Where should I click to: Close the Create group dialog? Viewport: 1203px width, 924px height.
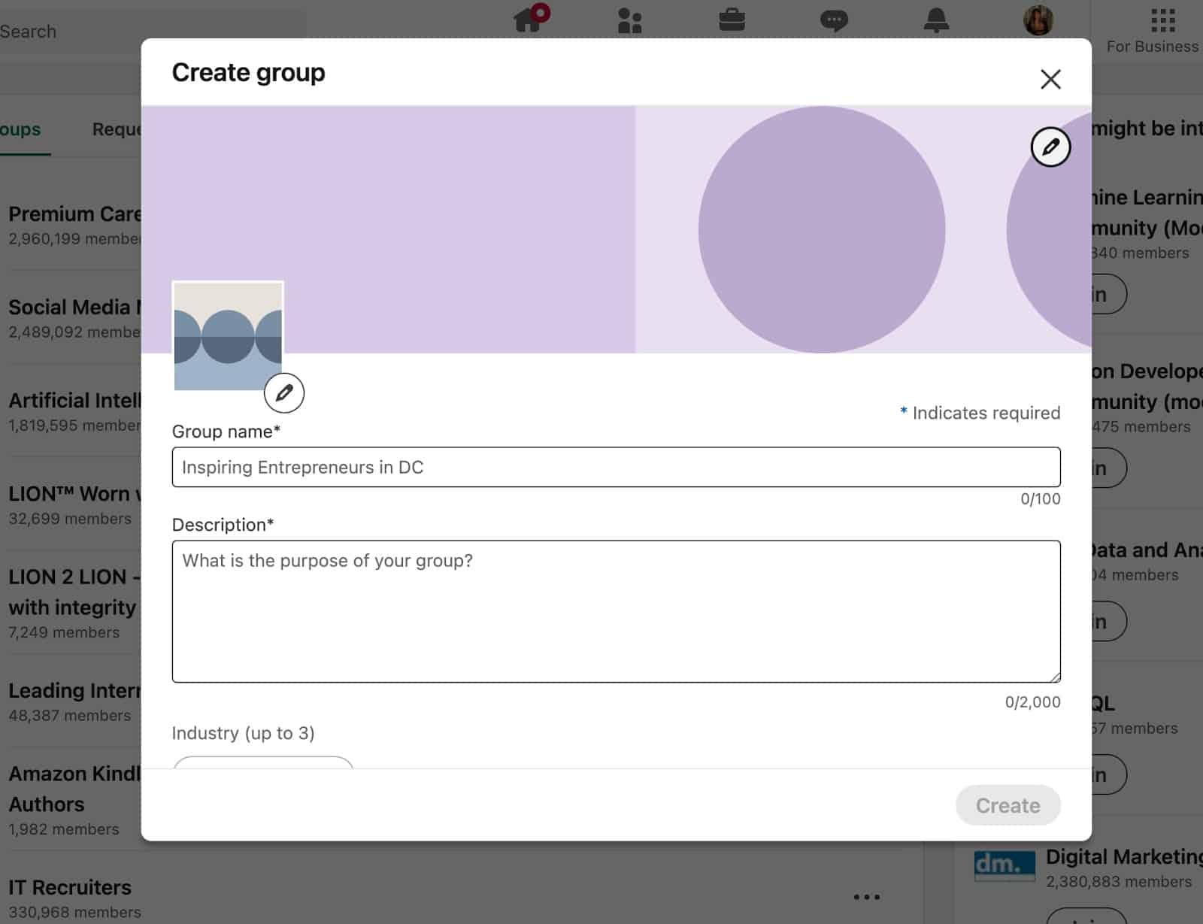(x=1050, y=78)
